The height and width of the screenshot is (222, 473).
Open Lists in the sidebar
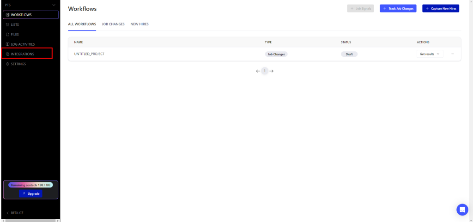point(15,24)
